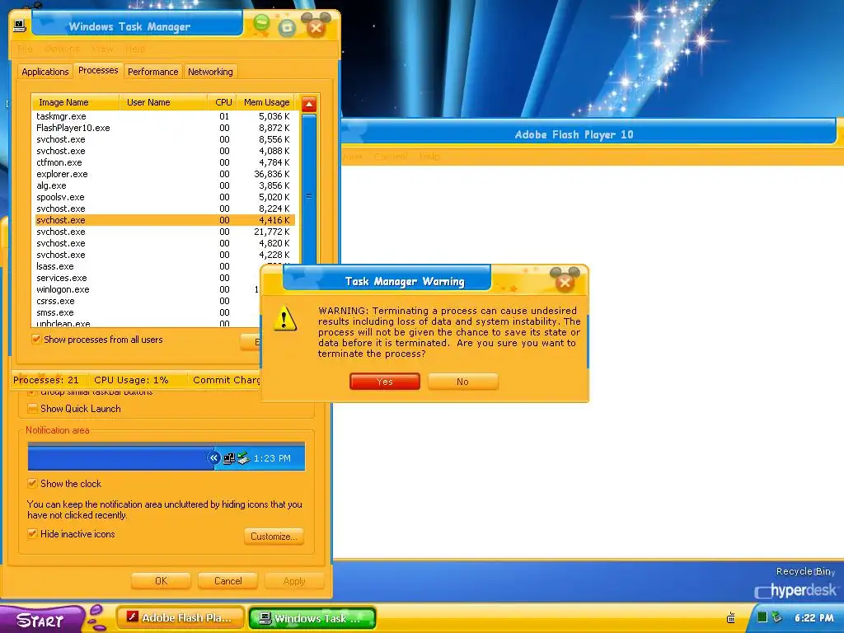844x633 pixels.
Task: Select the spoolsv.exe process row
Action: [x=163, y=197]
